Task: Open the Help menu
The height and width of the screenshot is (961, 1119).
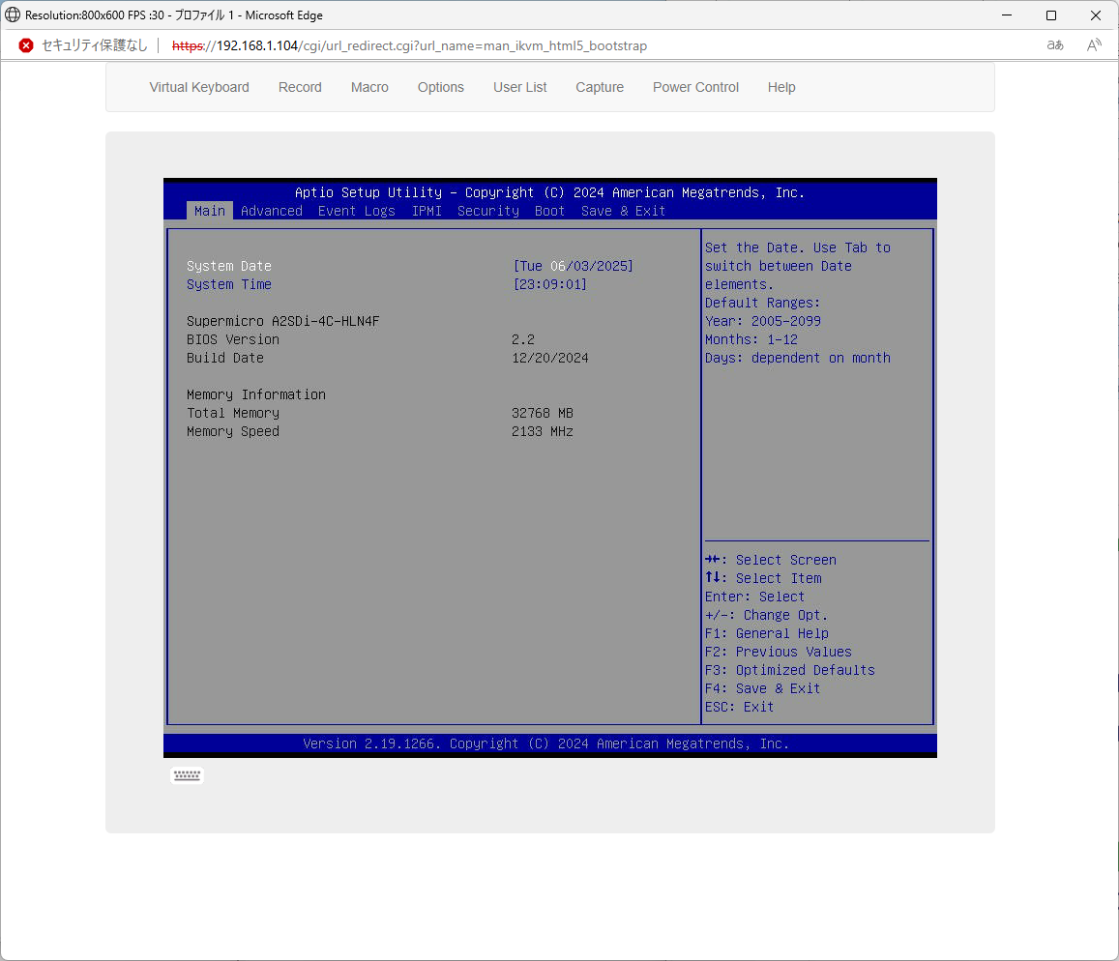Action: 781,87
